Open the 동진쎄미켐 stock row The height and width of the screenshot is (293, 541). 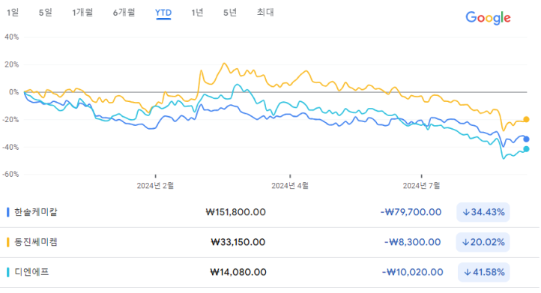pyautogui.click(x=269, y=242)
